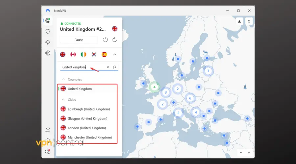
Task: Click the UK flag beside connection name
Action: pos(114,29)
